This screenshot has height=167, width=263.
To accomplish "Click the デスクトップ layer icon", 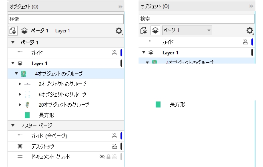I will [20, 146].
